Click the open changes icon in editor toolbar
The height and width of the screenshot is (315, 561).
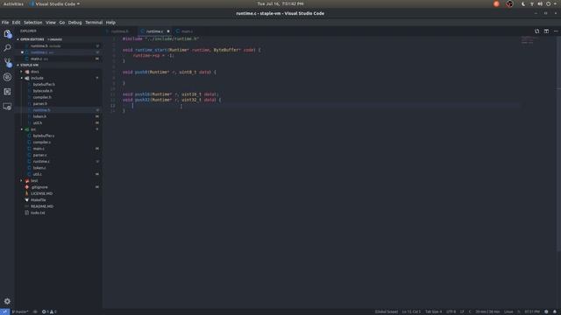pyautogui.click(x=536, y=31)
